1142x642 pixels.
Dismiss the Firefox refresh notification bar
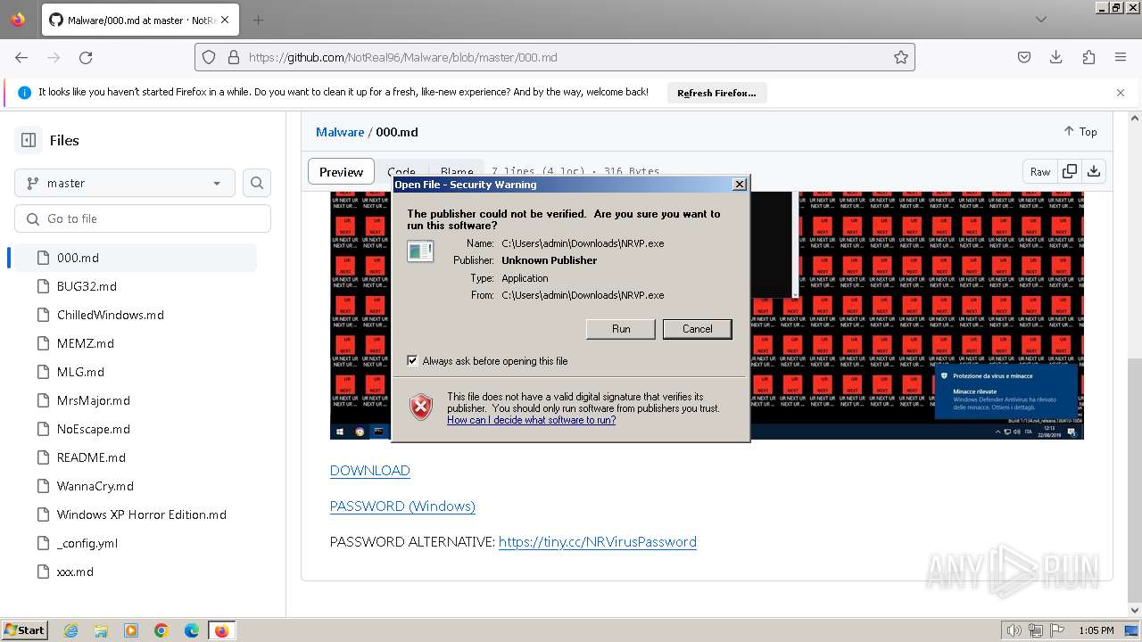point(1121,93)
